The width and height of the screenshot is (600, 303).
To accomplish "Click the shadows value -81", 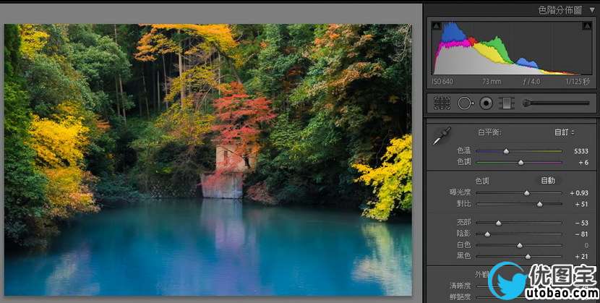I will click(x=581, y=234).
